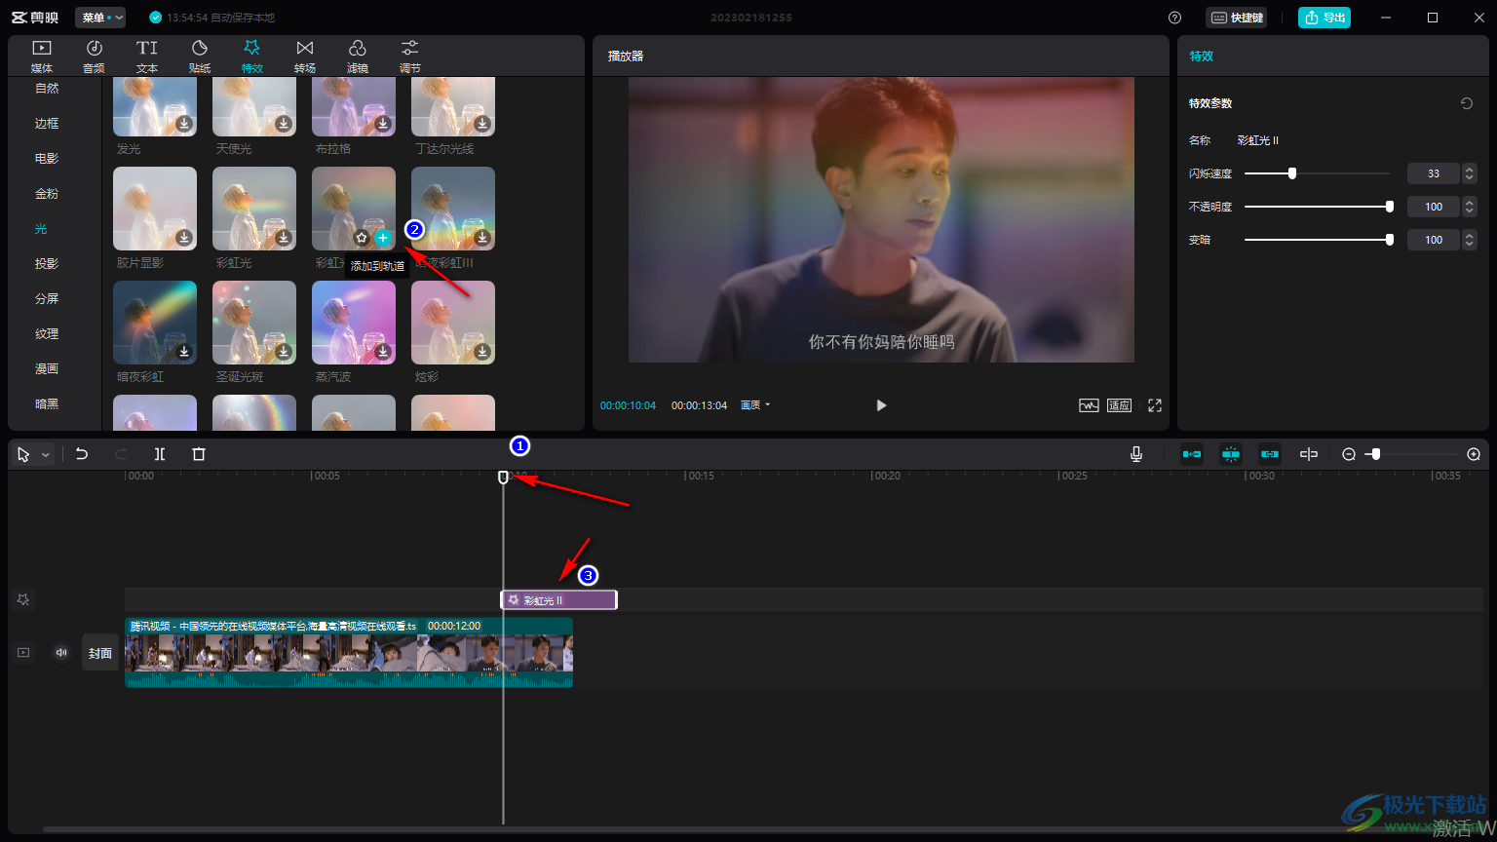Click the 不透明度 stepper arrows
1497x842 pixels.
pyautogui.click(x=1470, y=207)
